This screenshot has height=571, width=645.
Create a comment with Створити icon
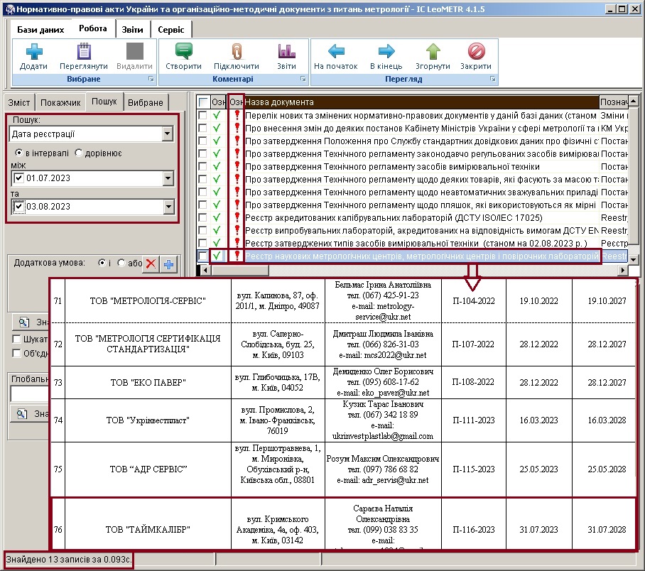(x=183, y=51)
